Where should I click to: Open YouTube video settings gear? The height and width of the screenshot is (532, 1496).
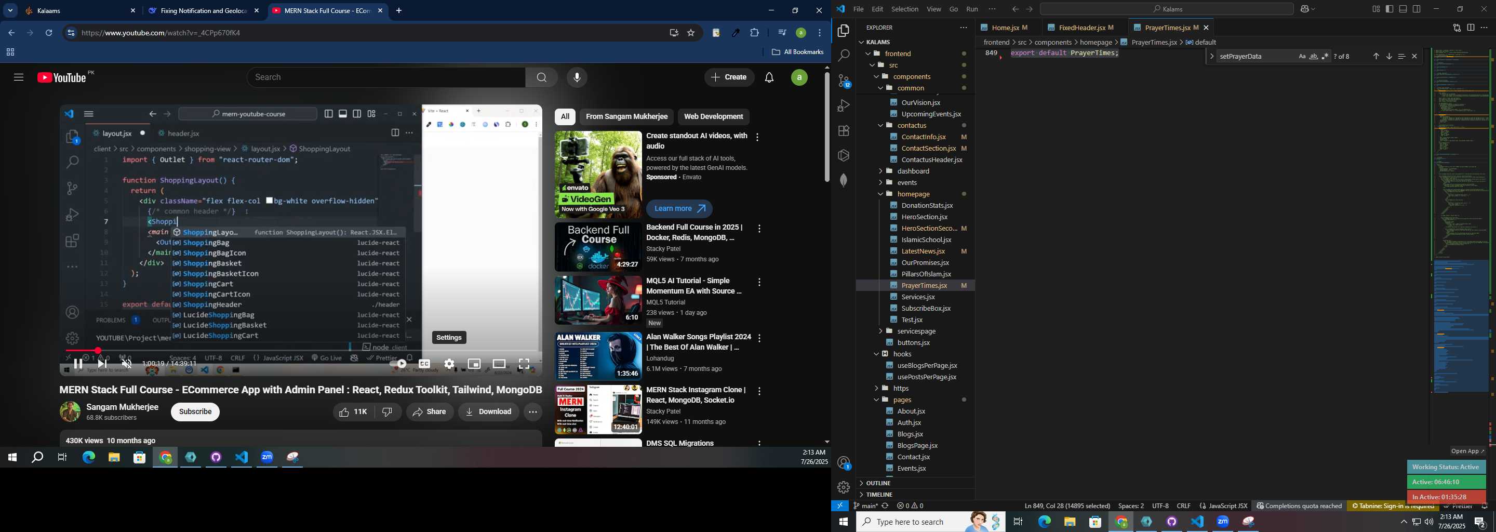click(x=449, y=364)
